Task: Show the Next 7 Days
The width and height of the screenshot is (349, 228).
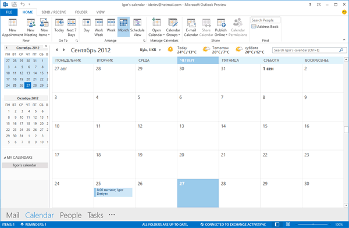Action: (72, 27)
